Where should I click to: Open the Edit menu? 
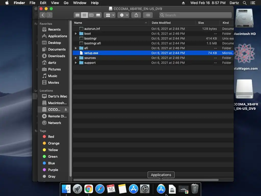[x=43, y=3]
